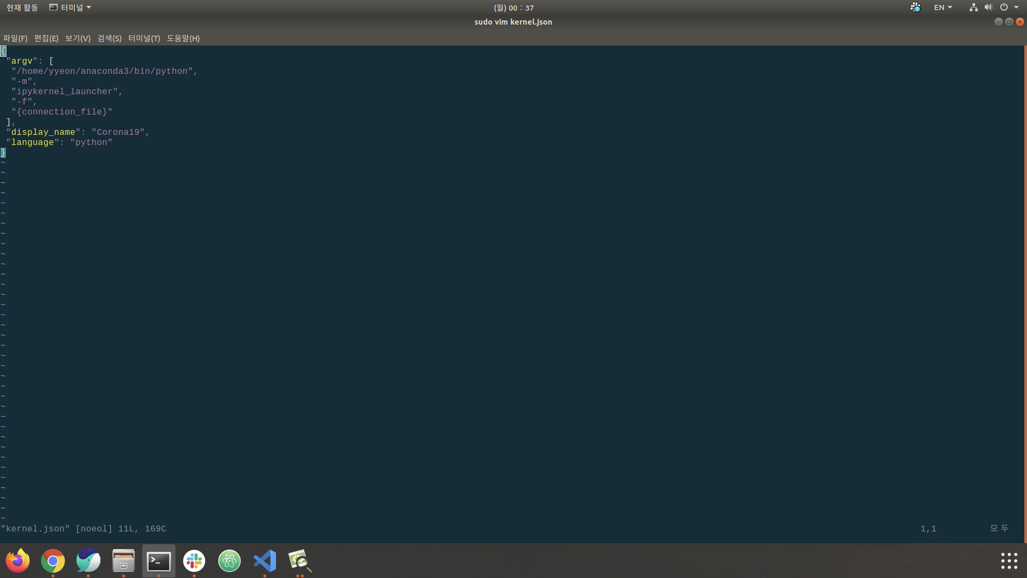Open the image viewer dock icon
The image size is (1027, 578).
point(300,561)
